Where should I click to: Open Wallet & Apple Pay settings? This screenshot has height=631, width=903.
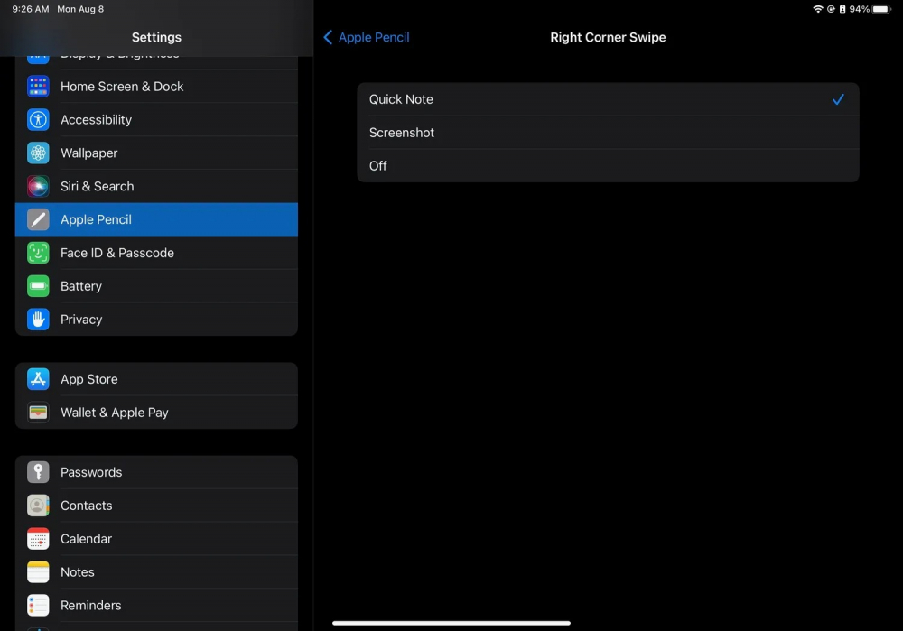pos(156,413)
